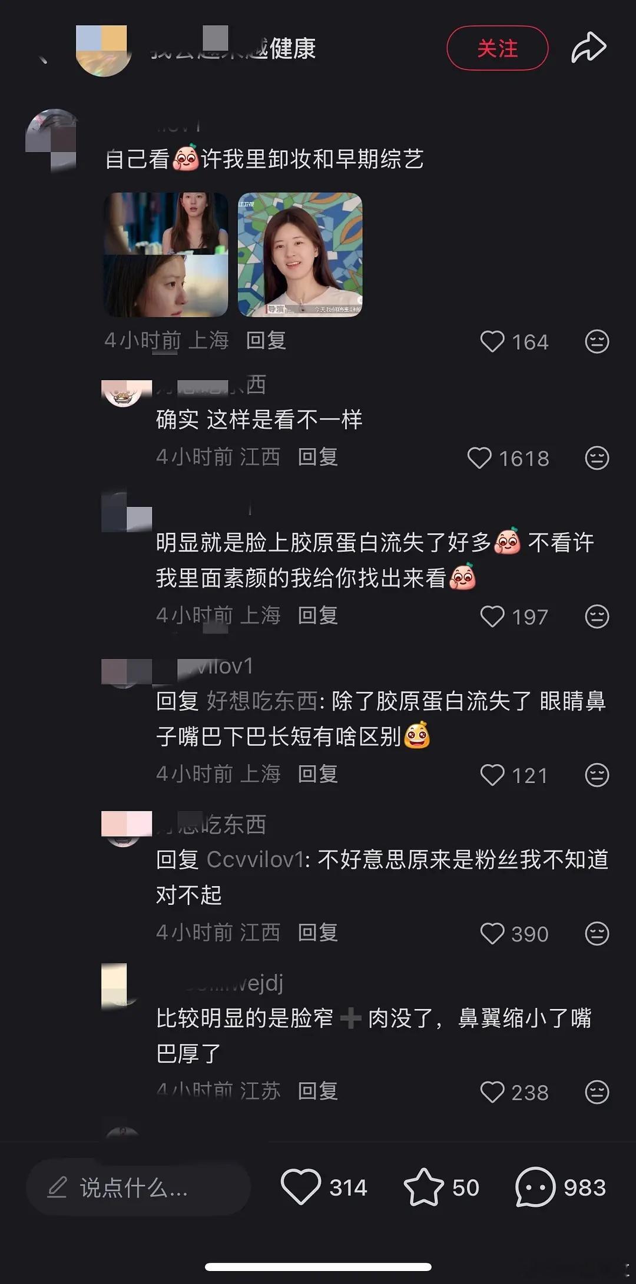Tap dislike face icon beside 390 likes
The width and height of the screenshot is (636, 1284).
pyautogui.click(x=597, y=933)
